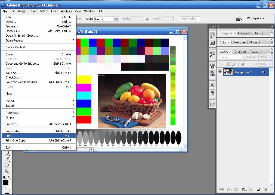Click the black foreground color swatch

point(5,183)
